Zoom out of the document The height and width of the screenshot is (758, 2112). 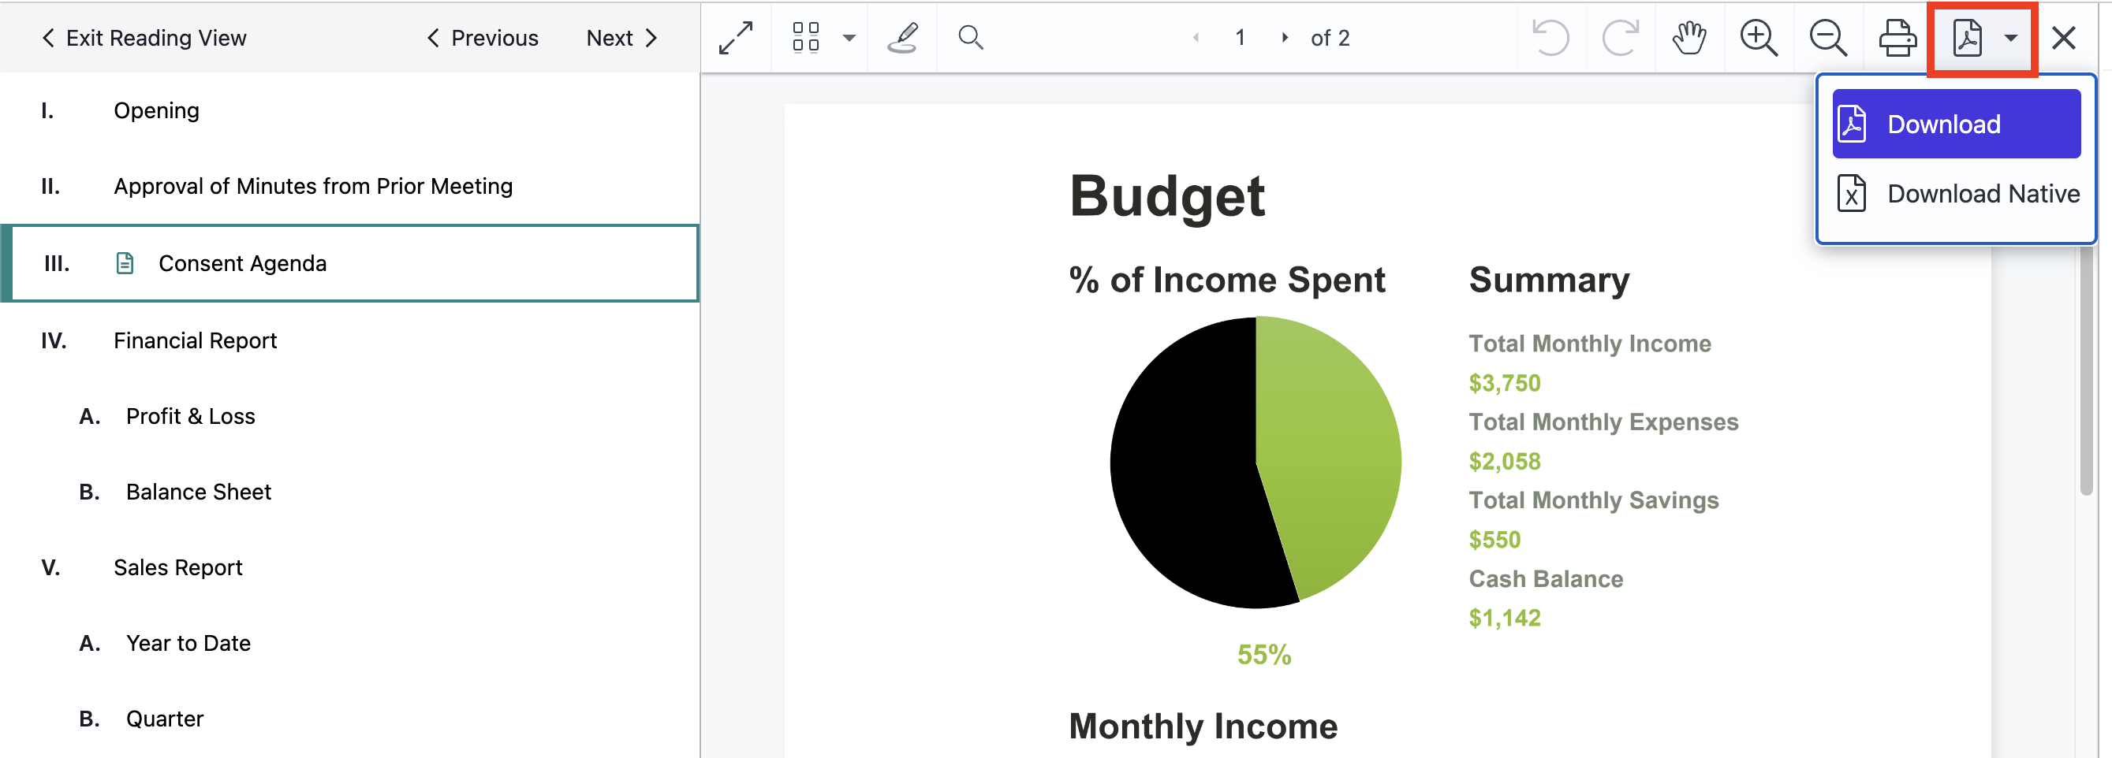point(1828,38)
